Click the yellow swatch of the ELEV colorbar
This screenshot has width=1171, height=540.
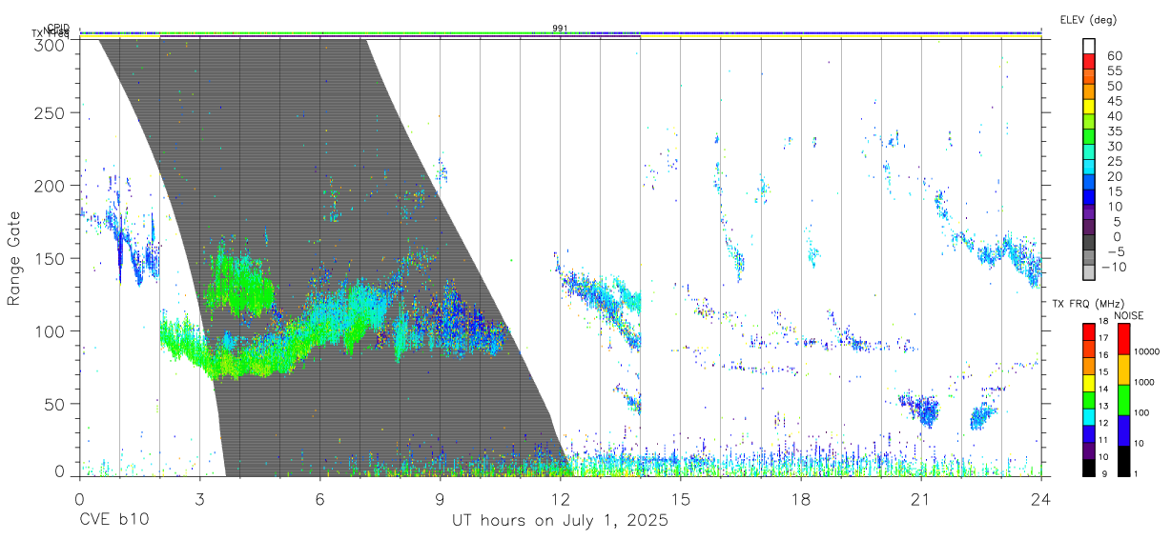(1089, 105)
